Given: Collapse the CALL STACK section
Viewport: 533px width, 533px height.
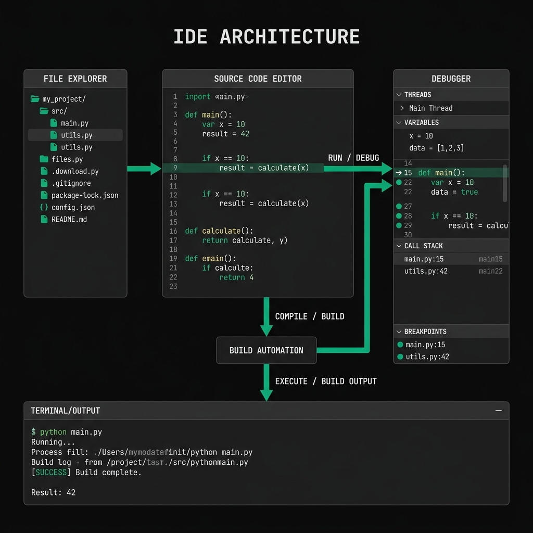Looking at the screenshot, I should [399, 246].
